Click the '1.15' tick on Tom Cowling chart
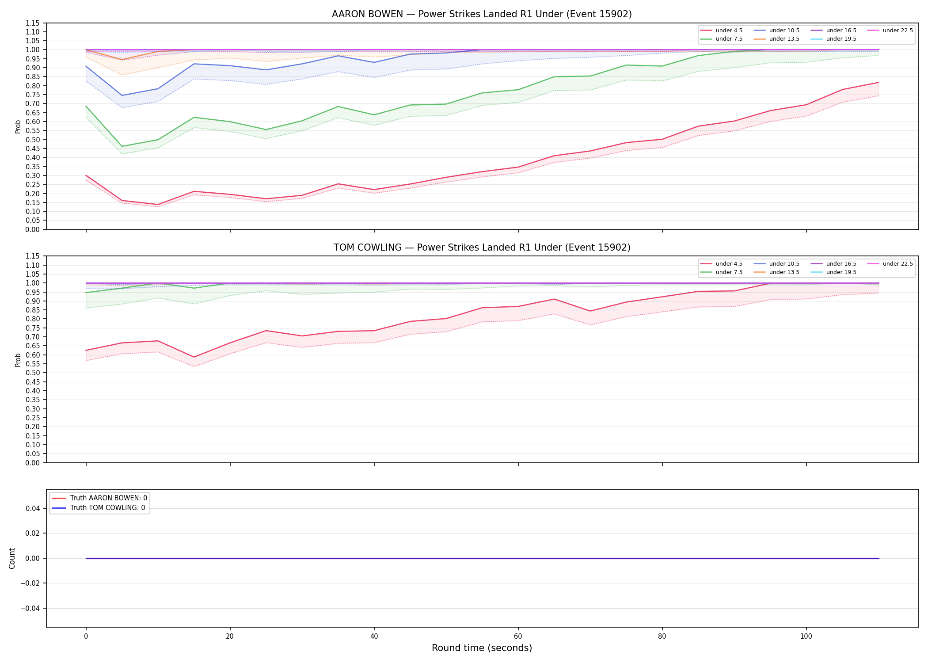 (x=33, y=256)
